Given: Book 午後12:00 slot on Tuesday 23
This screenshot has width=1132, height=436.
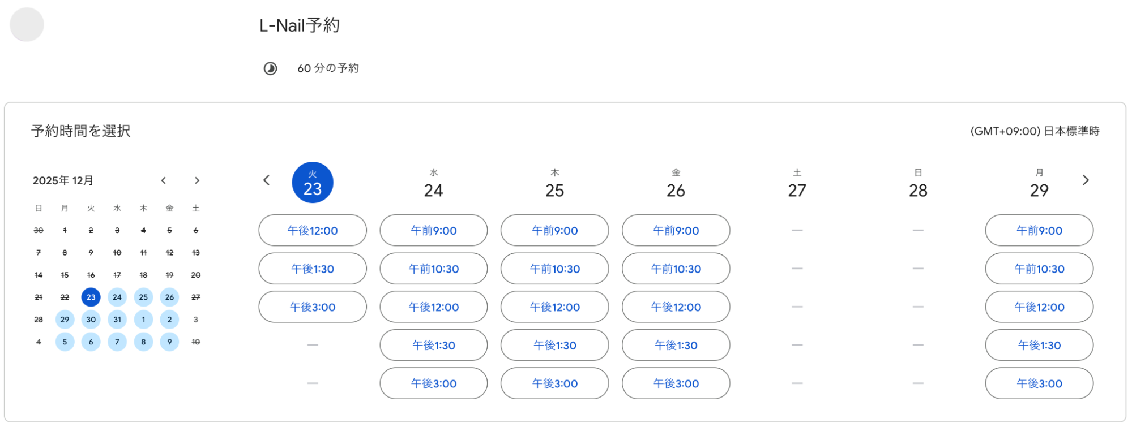Looking at the screenshot, I should click(x=313, y=231).
